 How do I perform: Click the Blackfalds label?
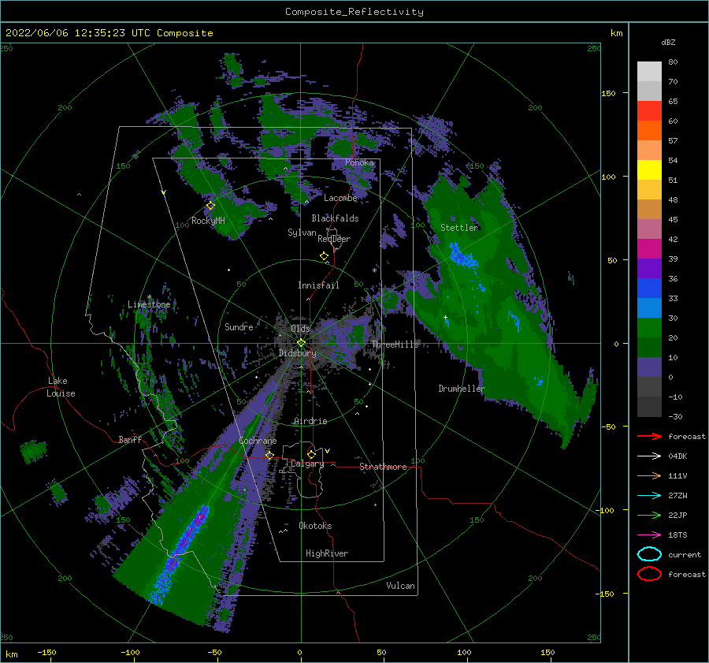(335, 218)
